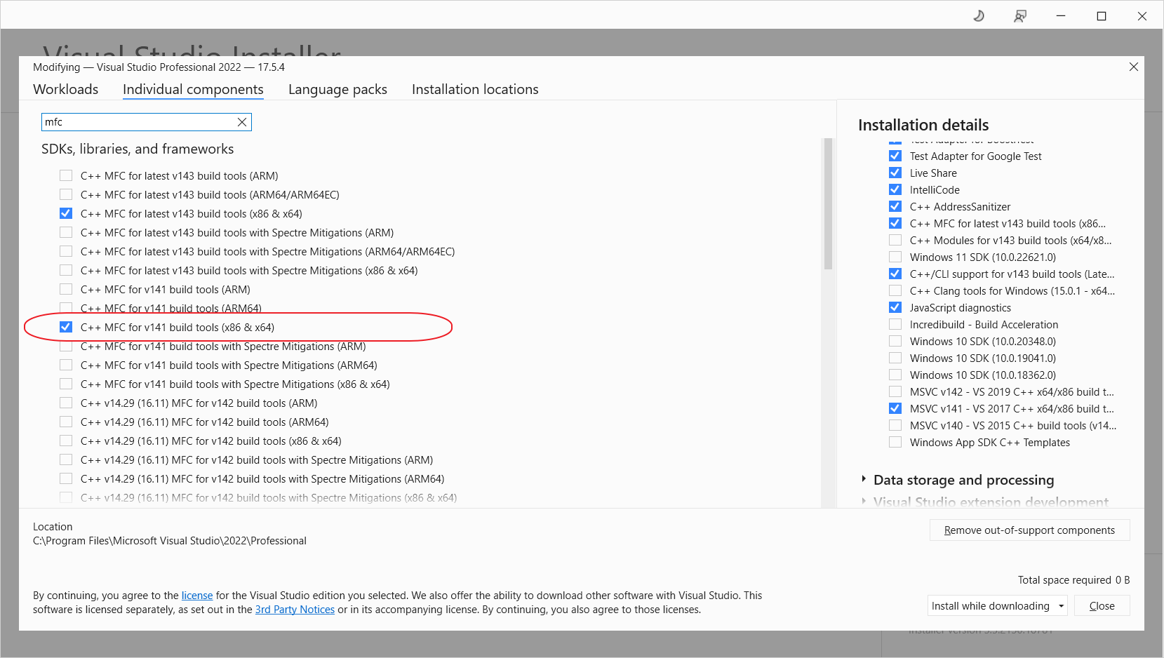Clear the mfc search box with X icon
The height and width of the screenshot is (658, 1164).
(242, 122)
